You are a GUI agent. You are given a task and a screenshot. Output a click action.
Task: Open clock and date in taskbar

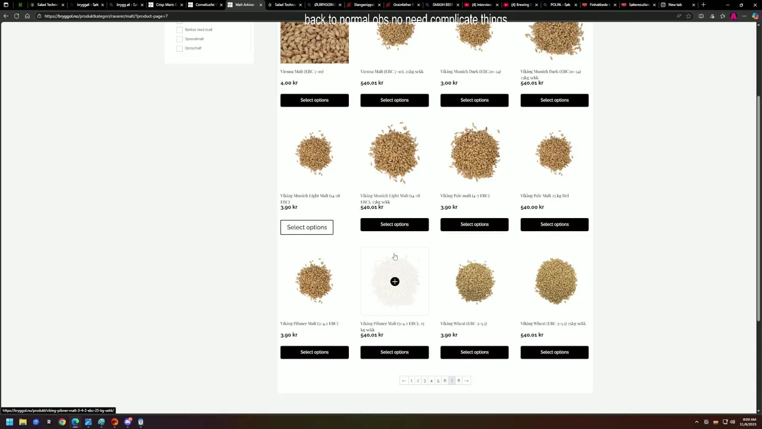tap(749, 422)
